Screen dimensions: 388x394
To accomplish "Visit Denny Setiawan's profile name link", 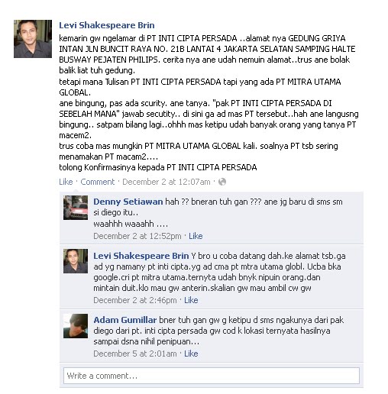I will tap(128, 202).
